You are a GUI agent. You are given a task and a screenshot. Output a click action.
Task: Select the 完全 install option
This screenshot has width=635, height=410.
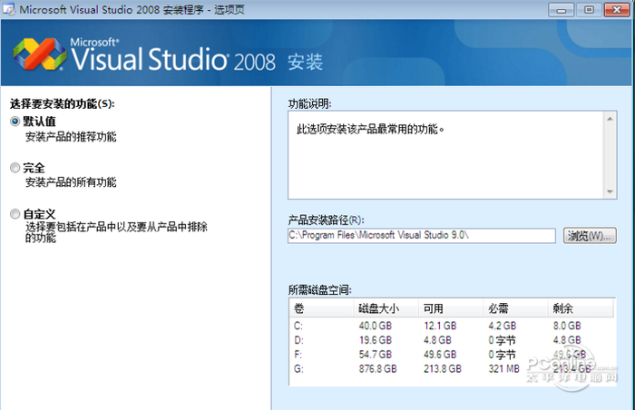pos(15,167)
